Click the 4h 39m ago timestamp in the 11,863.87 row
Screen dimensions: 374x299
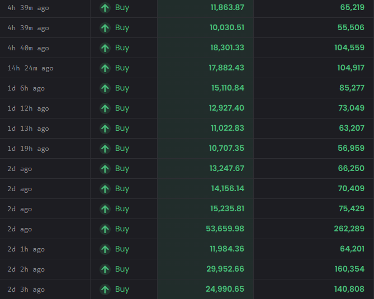pyautogui.click(x=28, y=8)
